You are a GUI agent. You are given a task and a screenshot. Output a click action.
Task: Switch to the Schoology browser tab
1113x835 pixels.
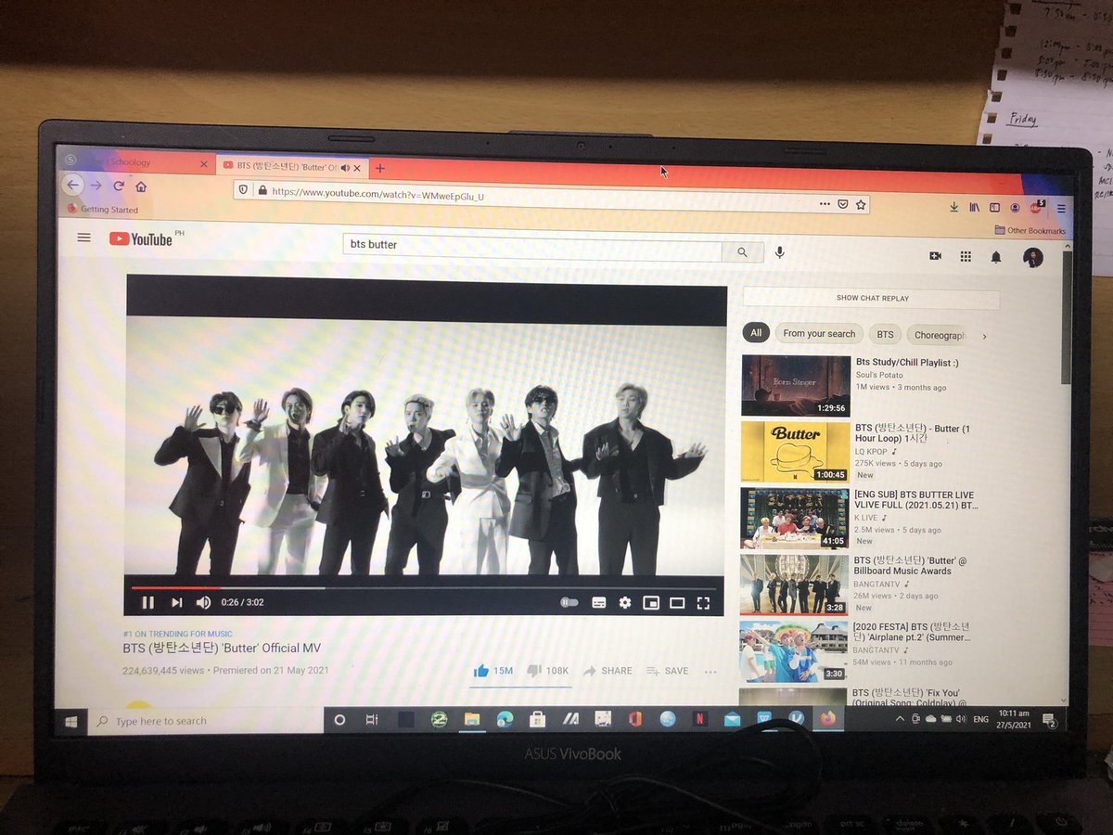click(135, 162)
